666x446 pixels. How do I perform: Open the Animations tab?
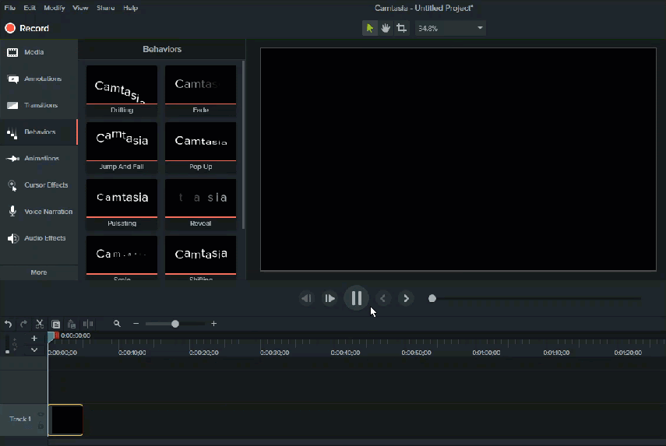tap(39, 158)
